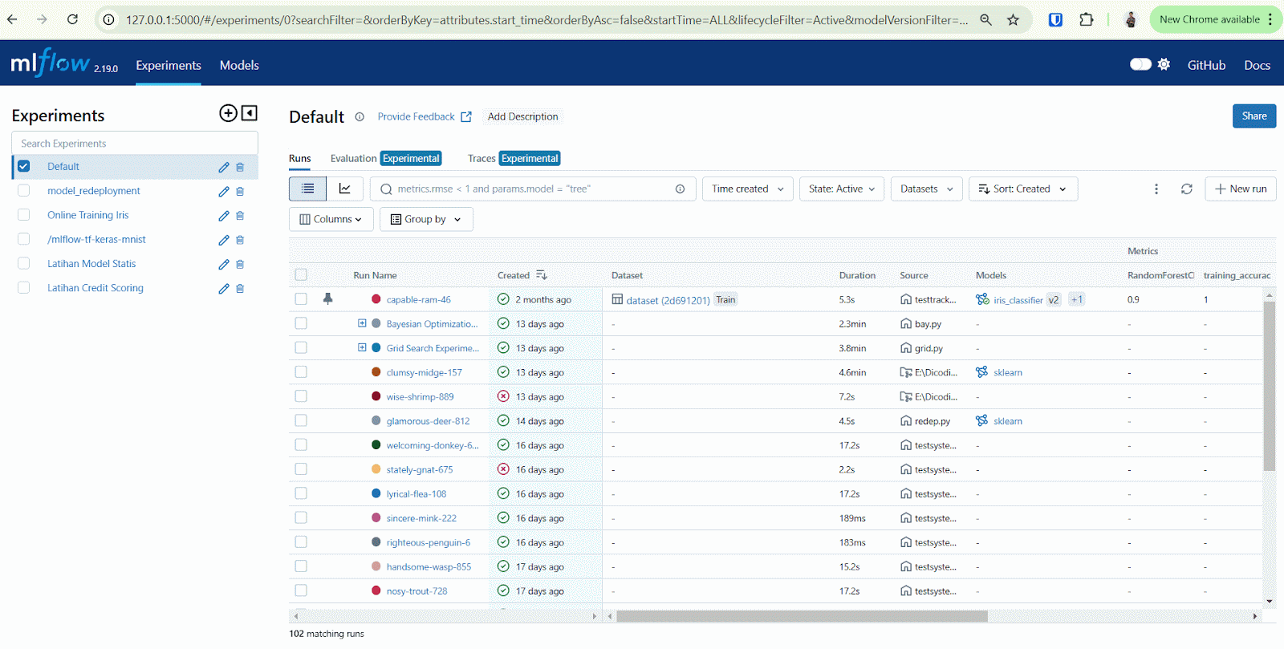Viewport: 1284px width, 649px height.
Task: Open the Time created dropdown
Action: 747,189
